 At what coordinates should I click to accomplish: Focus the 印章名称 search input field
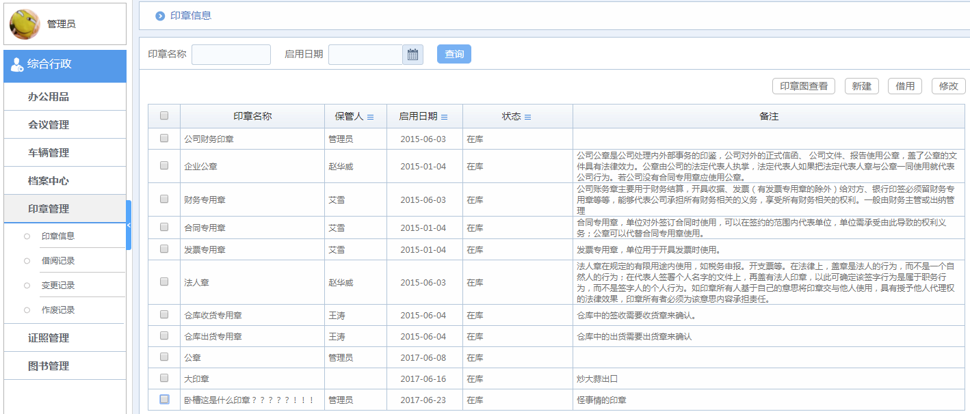(x=231, y=55)
